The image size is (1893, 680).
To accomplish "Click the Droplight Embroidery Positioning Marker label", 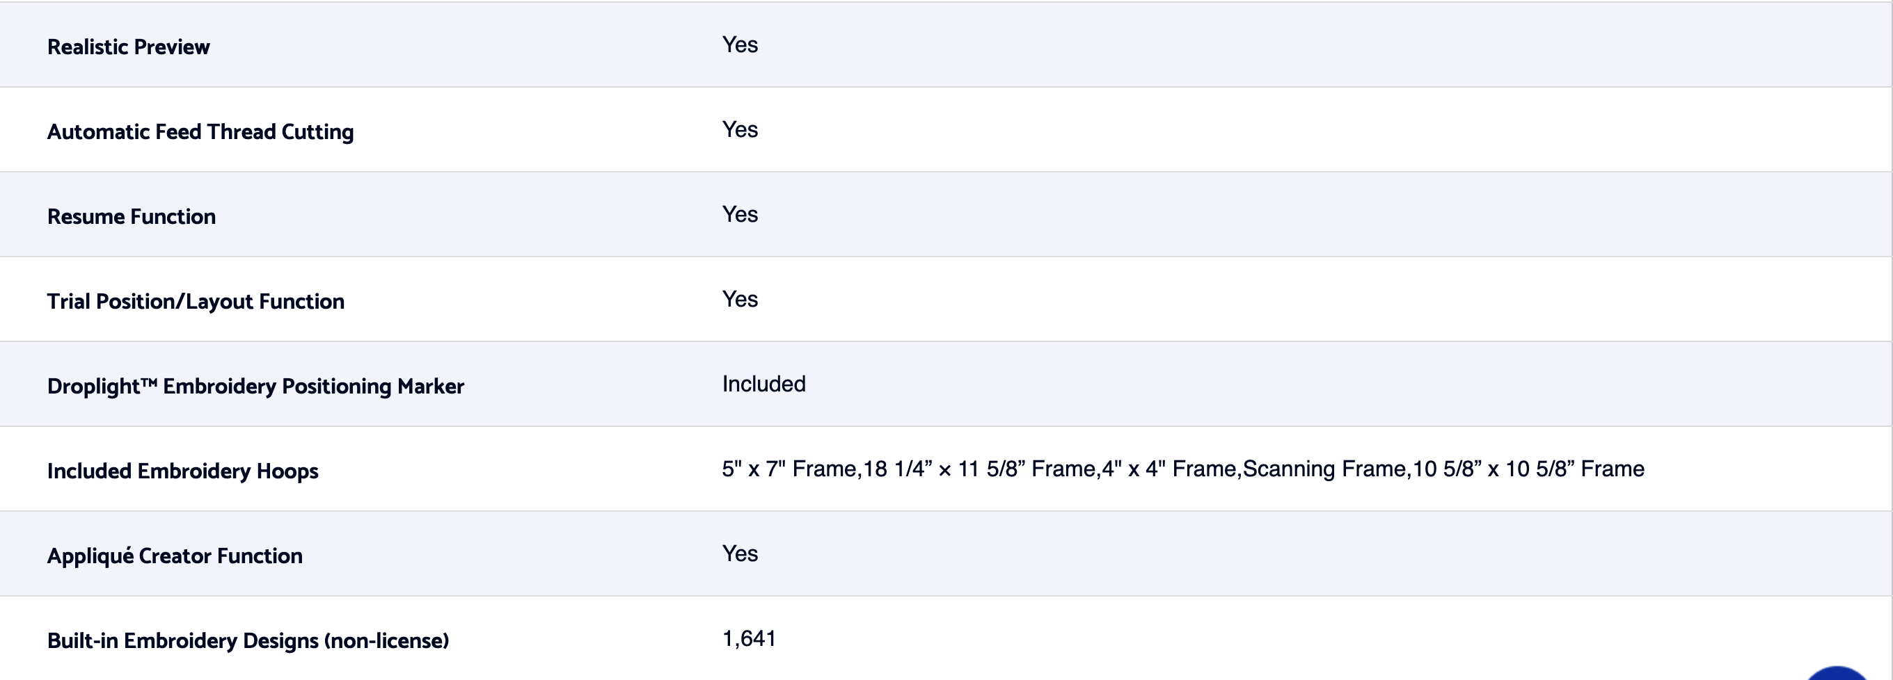I will pyautogui.click(x=255, y=387).
